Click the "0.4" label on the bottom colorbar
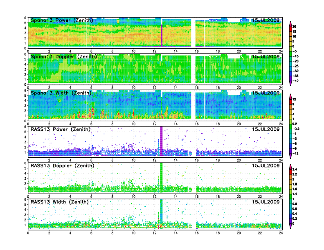This screenshot has width=324, height=250. pos(295,214)
